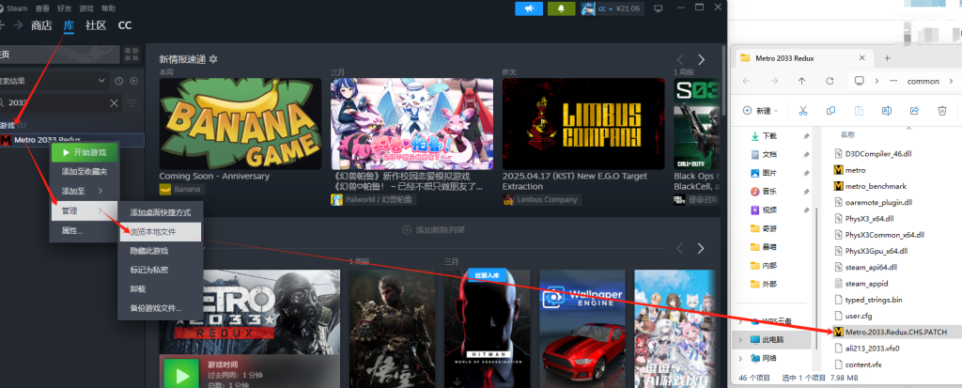Open Limbus Company news thumbnail
The width and height of the screenshot is (962, 388).
pyautogui.click(x=582, y=123)
